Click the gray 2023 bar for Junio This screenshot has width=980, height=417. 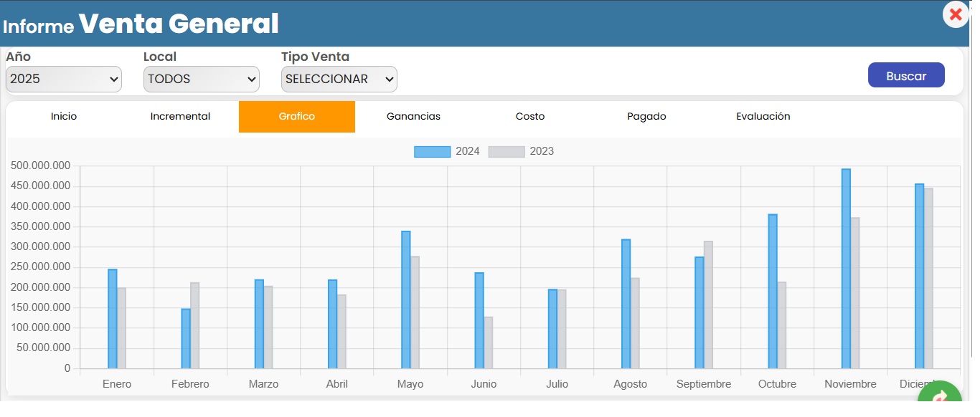click(x=488, y=342)
